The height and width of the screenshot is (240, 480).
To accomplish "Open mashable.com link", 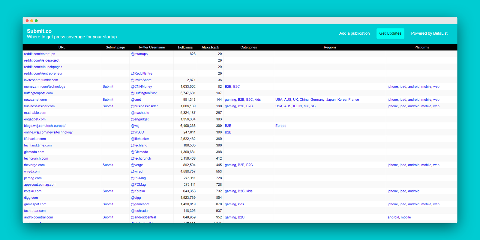I will [x=35, y=113].
